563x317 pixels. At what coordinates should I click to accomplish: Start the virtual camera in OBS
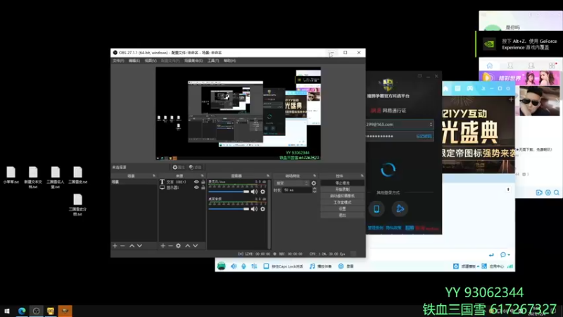pos(342,196)
